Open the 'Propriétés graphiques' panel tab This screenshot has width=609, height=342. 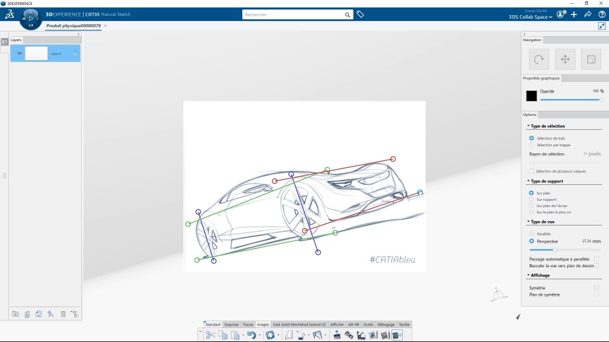tap(541, 78)
